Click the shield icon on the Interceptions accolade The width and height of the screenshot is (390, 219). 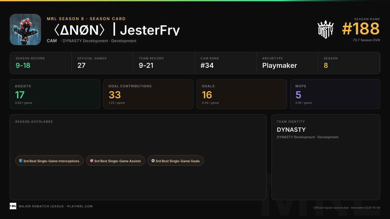pos(21,161)
